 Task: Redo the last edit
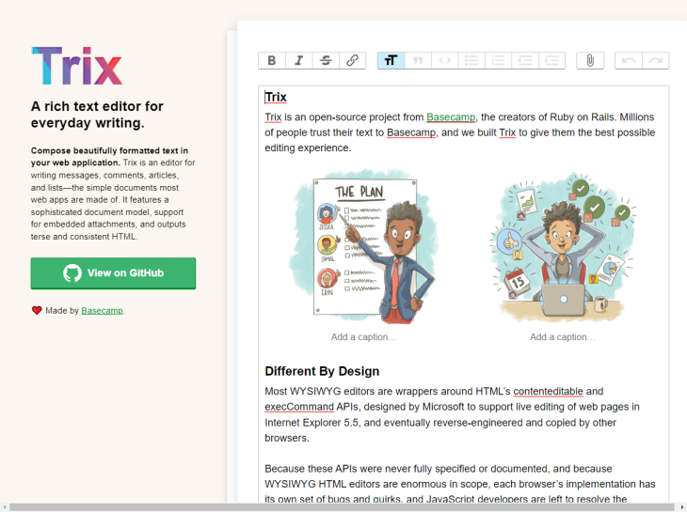pyautogui.click(x=655, y=60)
